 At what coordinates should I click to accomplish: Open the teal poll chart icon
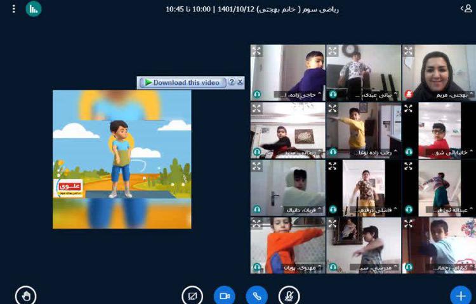point(33,9)
